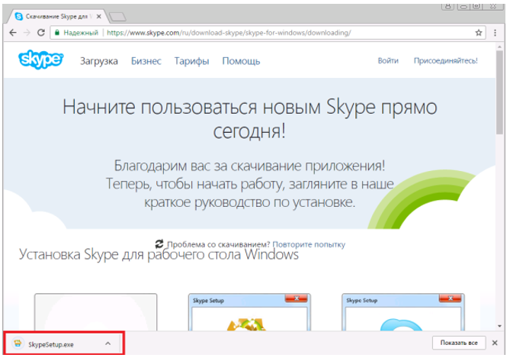Click the Надежный security label
Screen dimensions: 510x361
click(81, 33)
